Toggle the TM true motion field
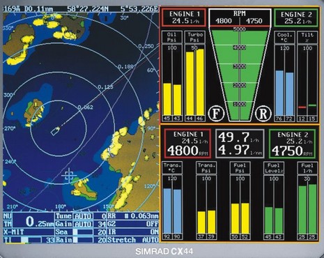 [x=8, y=224]
